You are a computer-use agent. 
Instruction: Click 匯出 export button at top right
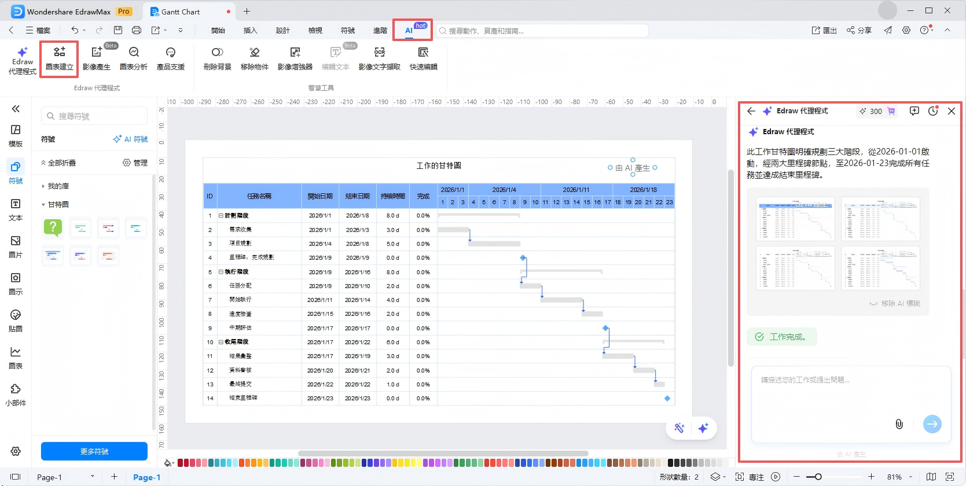(824, 31)
